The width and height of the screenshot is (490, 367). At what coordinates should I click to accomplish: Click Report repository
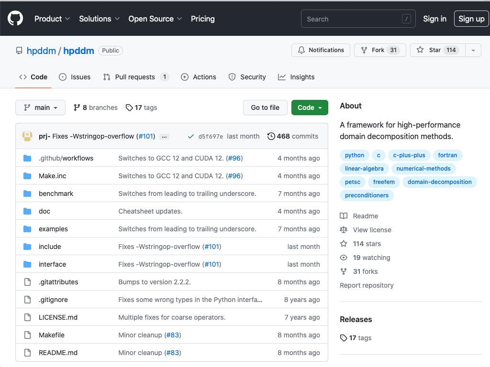(x=367, y=285)
